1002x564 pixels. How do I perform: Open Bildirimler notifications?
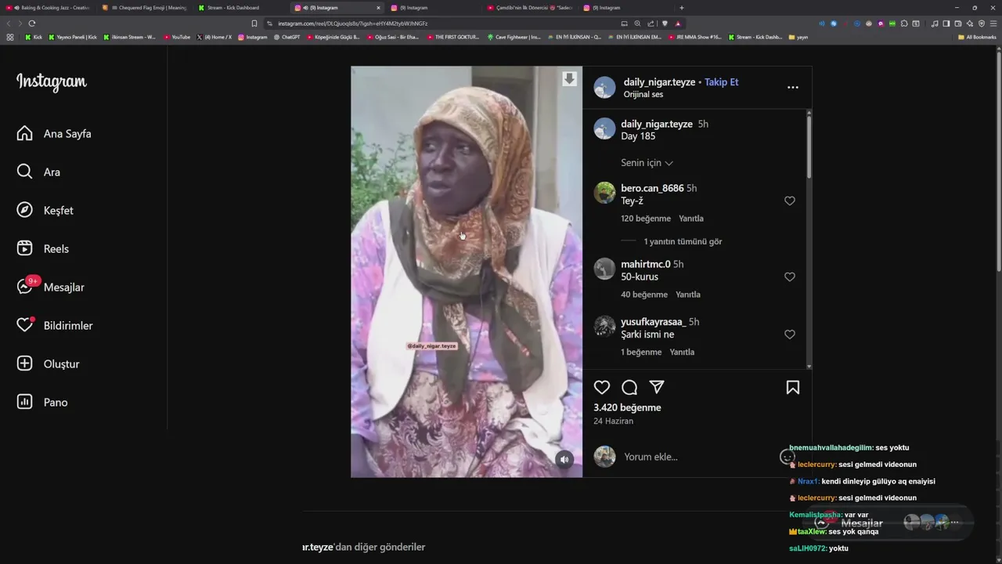54,326
